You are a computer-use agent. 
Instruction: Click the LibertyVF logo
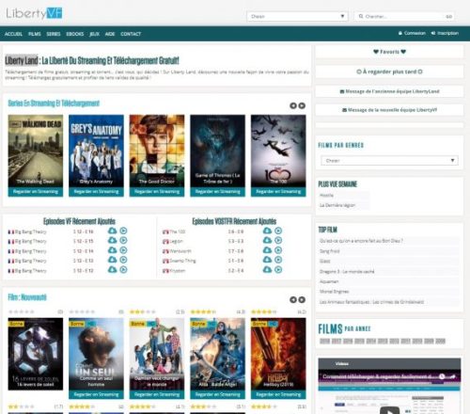[x=34, y=13]
